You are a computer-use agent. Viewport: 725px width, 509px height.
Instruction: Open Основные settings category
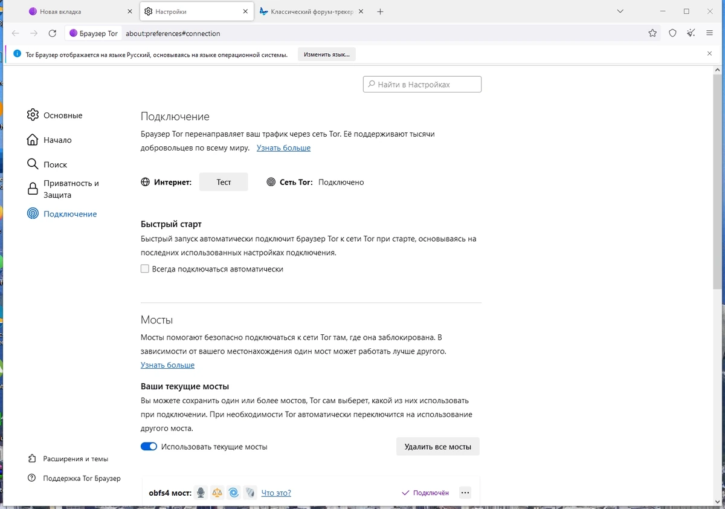[x=55, y=115]
